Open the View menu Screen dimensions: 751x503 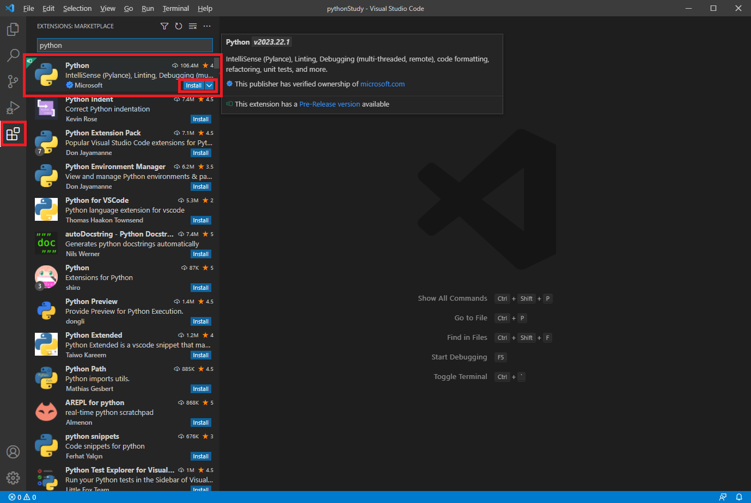click(108, 8)
